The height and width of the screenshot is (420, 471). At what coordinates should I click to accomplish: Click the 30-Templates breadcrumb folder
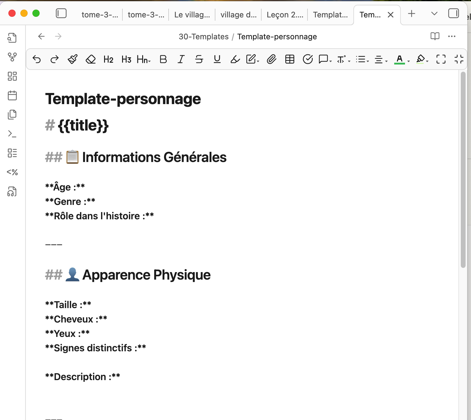pyautogui.click(x=203, y=37)
